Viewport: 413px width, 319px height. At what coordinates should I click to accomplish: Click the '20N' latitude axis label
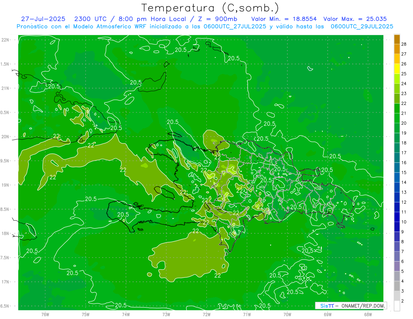(x=6, y=137)
